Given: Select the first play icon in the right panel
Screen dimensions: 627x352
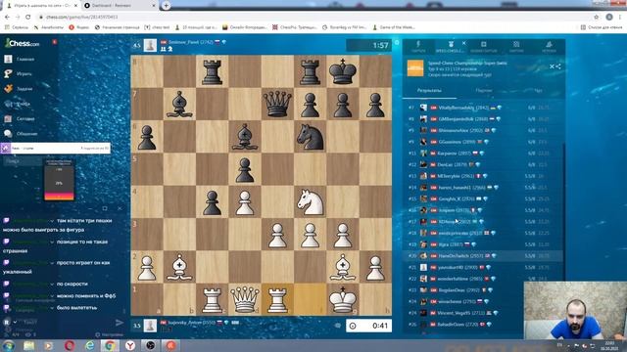Looking at the screenshot, I should coord(418,46).
